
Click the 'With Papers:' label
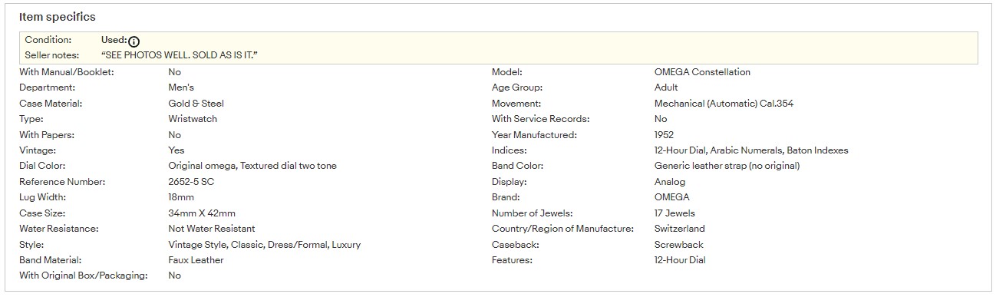pyautogui.click(x=47, y=135)
